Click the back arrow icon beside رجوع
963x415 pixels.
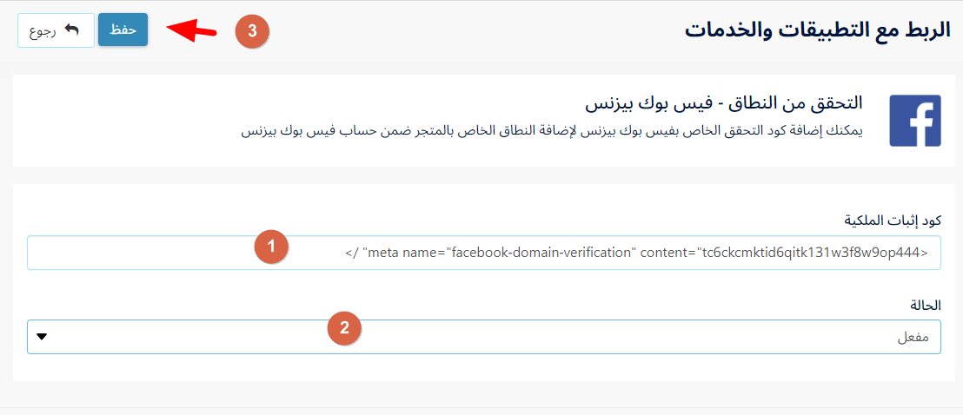(x=72, y=30)
